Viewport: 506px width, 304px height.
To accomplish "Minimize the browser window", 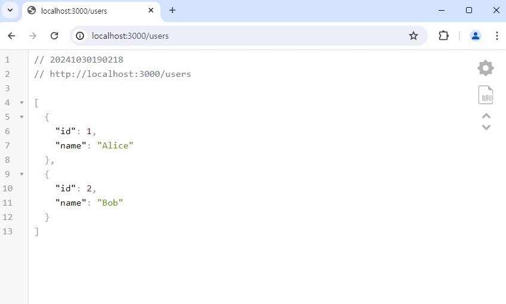I will (442, 10).
